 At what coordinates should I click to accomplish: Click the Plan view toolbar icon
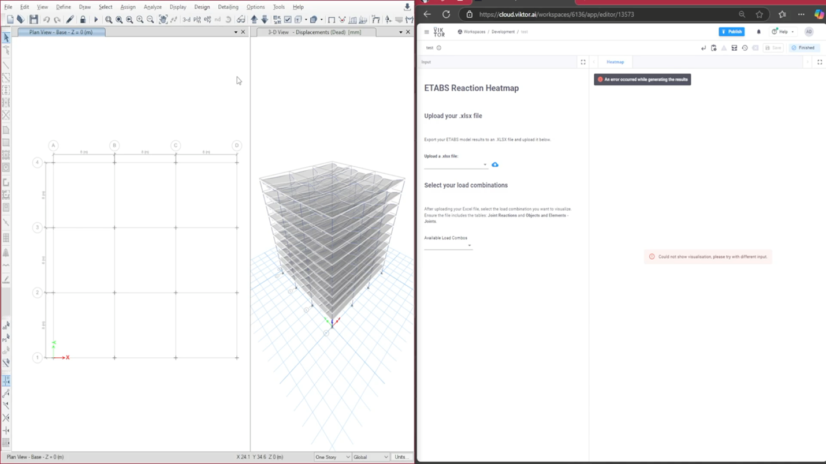tap(197, 20)
